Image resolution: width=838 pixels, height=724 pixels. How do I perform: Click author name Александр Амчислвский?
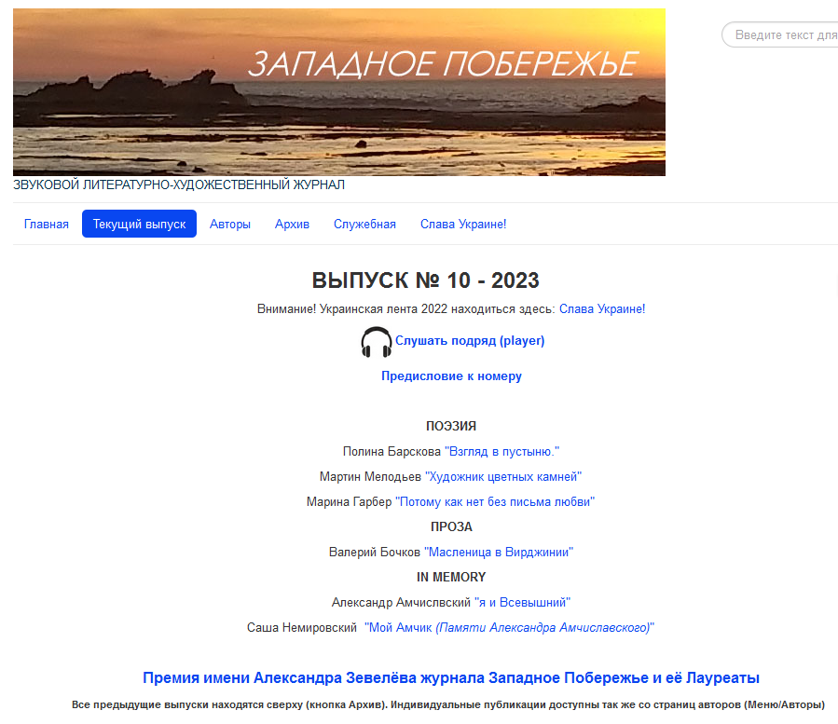tap(401, 602)
